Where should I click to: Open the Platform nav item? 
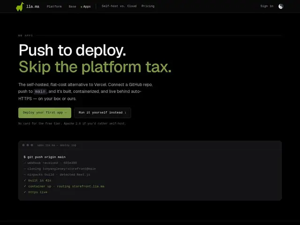coord(54,7)
